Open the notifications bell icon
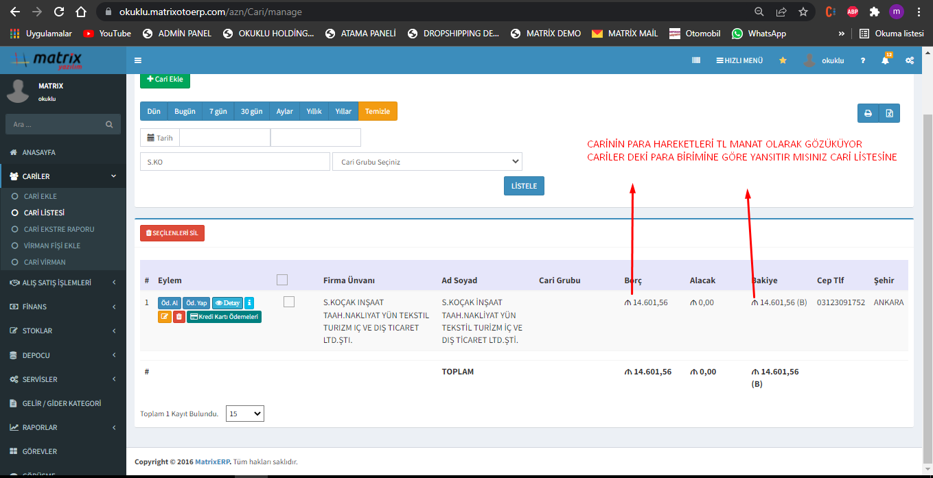933x478 pixels. (x=885, y=60)
